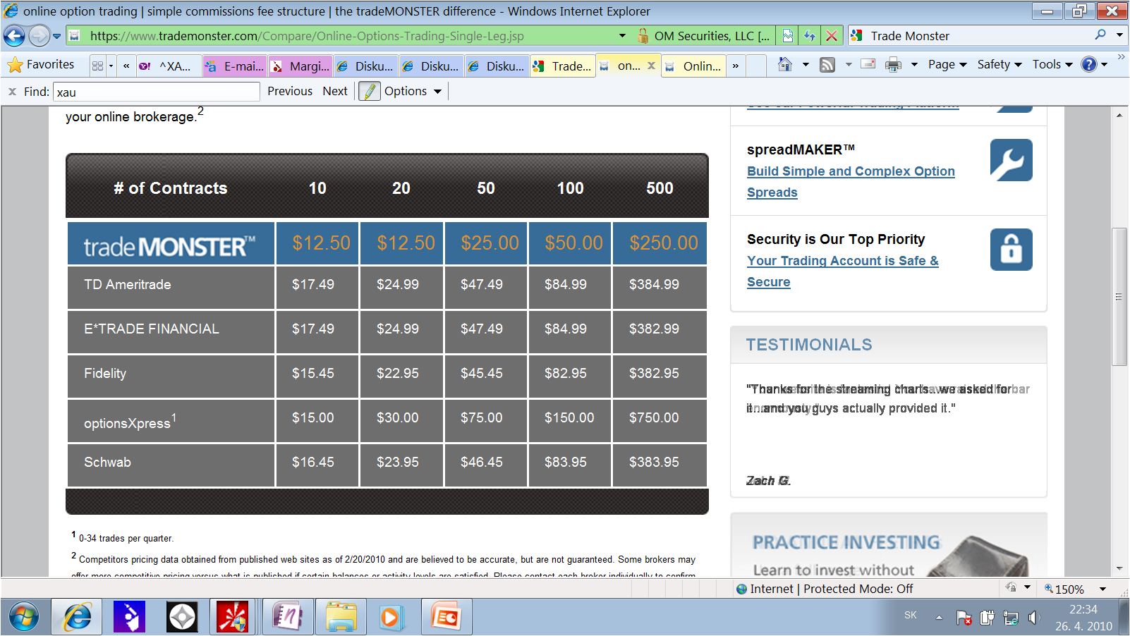The width and height of the screenshot is (1130, 636).
Task: Click the volume speaker tray icon
Action: [1033, 618]
